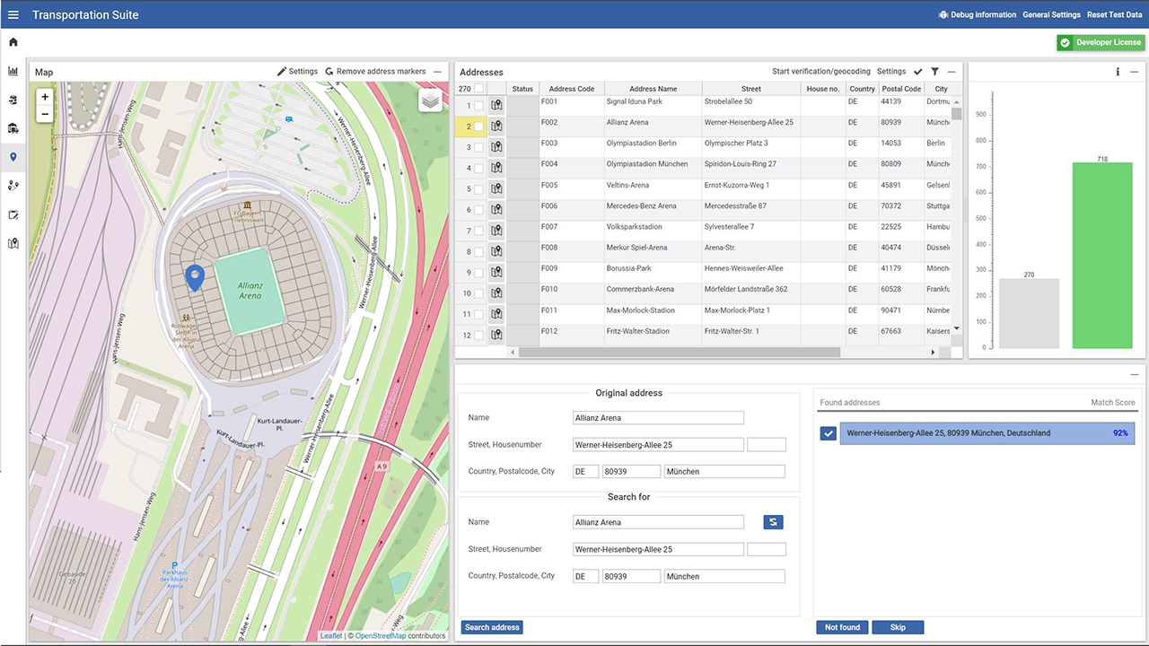This screenshot has width=1149, height=646.
Task: Click the filter funnel icon in Addresses
Action: click(934, 72)
